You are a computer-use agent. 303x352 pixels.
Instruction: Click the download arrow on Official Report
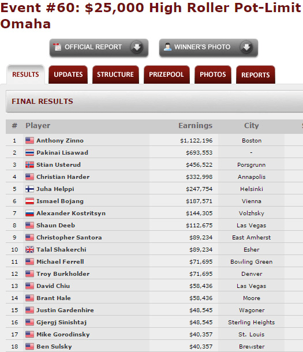point(137,47)
